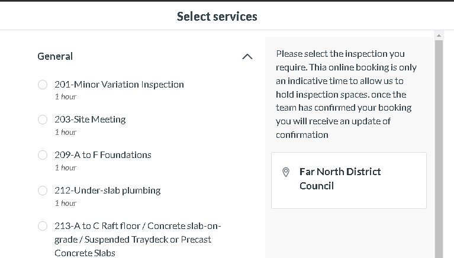Select the 203-Site Meeting radio button

click(43, 120)
